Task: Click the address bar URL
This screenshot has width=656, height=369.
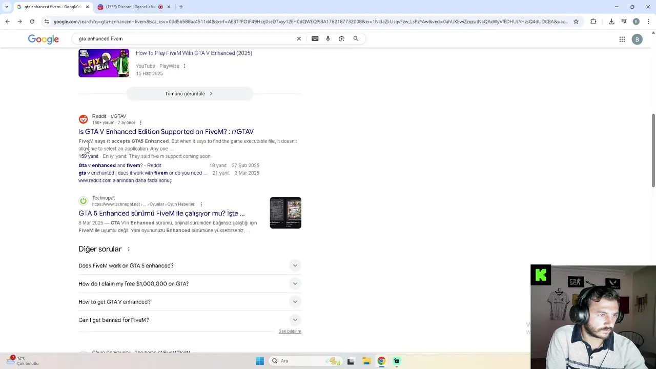Action: (310, 22)
